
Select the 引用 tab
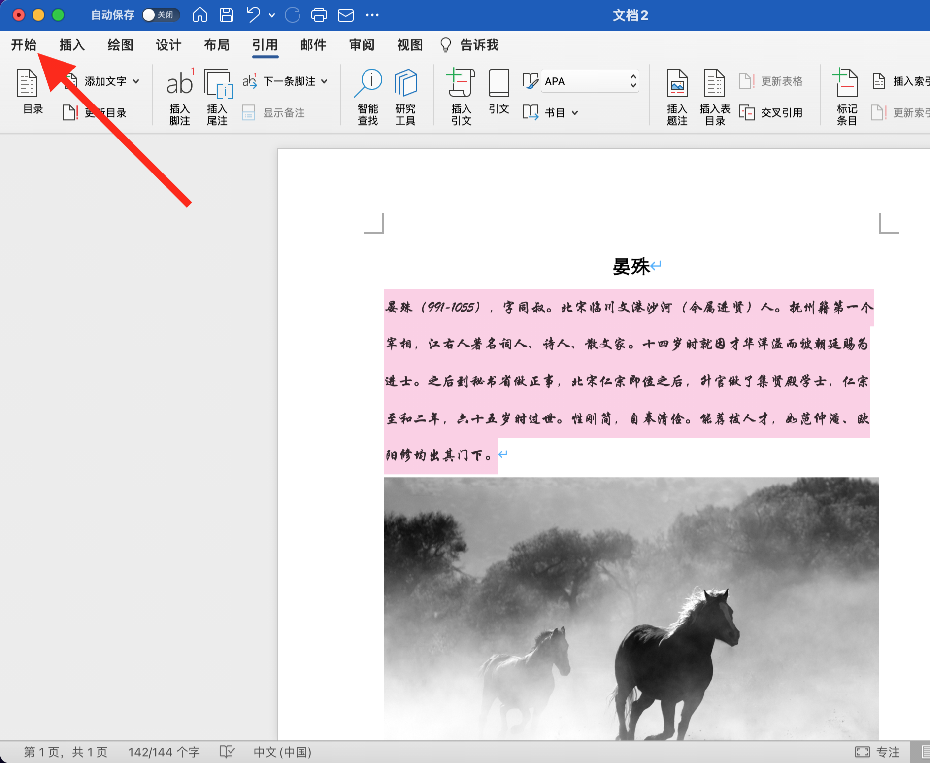tap(265, 45)
